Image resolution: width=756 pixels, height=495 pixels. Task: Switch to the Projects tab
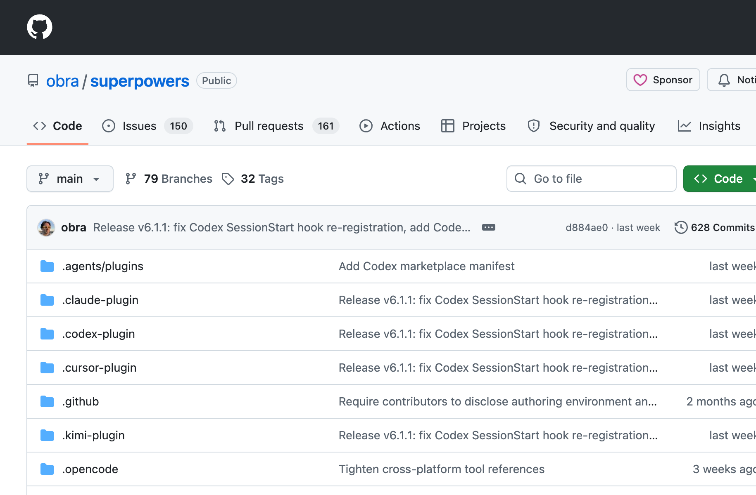point(473,126)
